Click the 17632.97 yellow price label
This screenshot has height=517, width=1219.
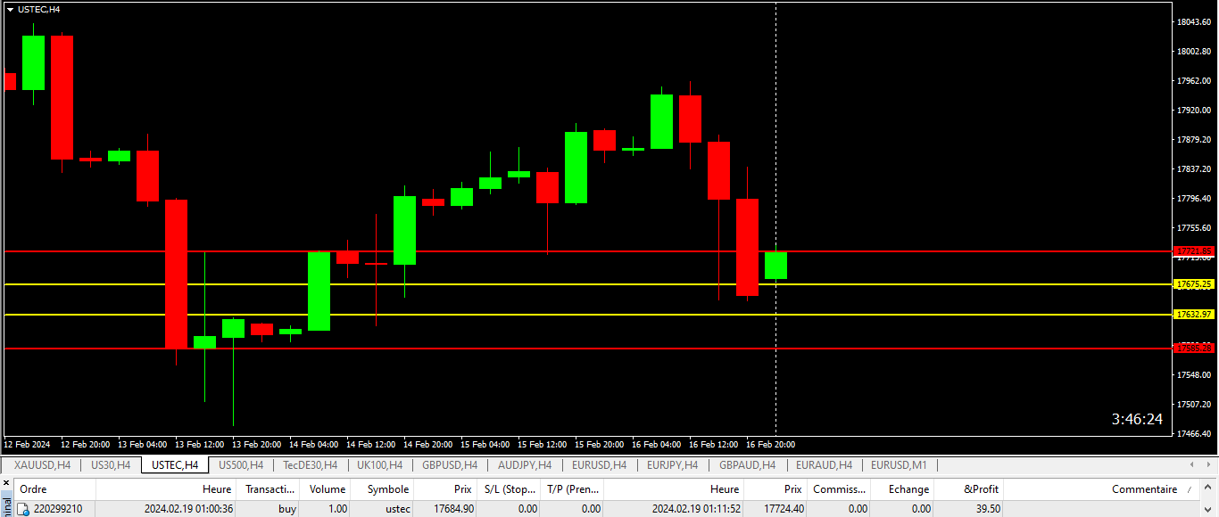point(1194,315)
